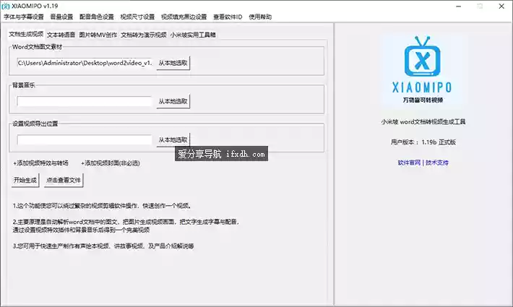Click 从本地选取 for video export location
Viewport: 513px width, 307px height.
pyautogui.click(x=173, y=140)
